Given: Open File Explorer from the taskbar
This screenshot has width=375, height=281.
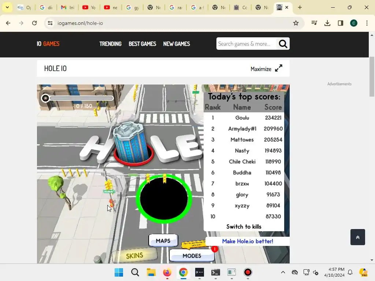Looking at the screenshot, I should point(151,272).
